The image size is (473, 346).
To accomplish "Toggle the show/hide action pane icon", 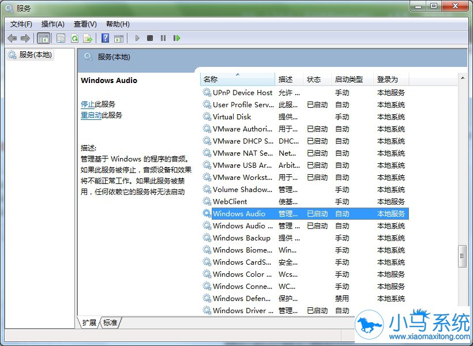I will (119, 38).
